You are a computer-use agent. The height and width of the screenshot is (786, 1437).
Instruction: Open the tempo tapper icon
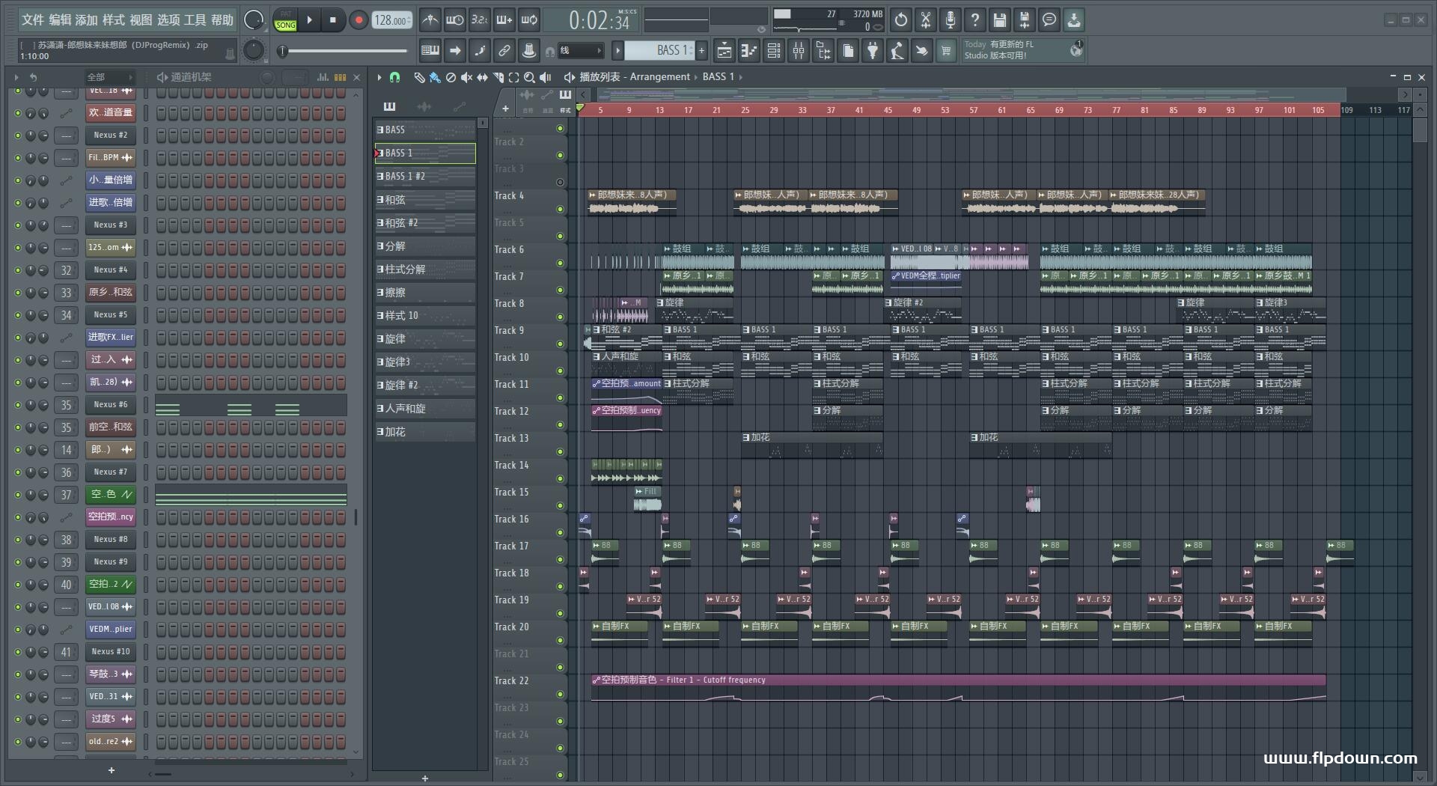(x=897, y=51)
